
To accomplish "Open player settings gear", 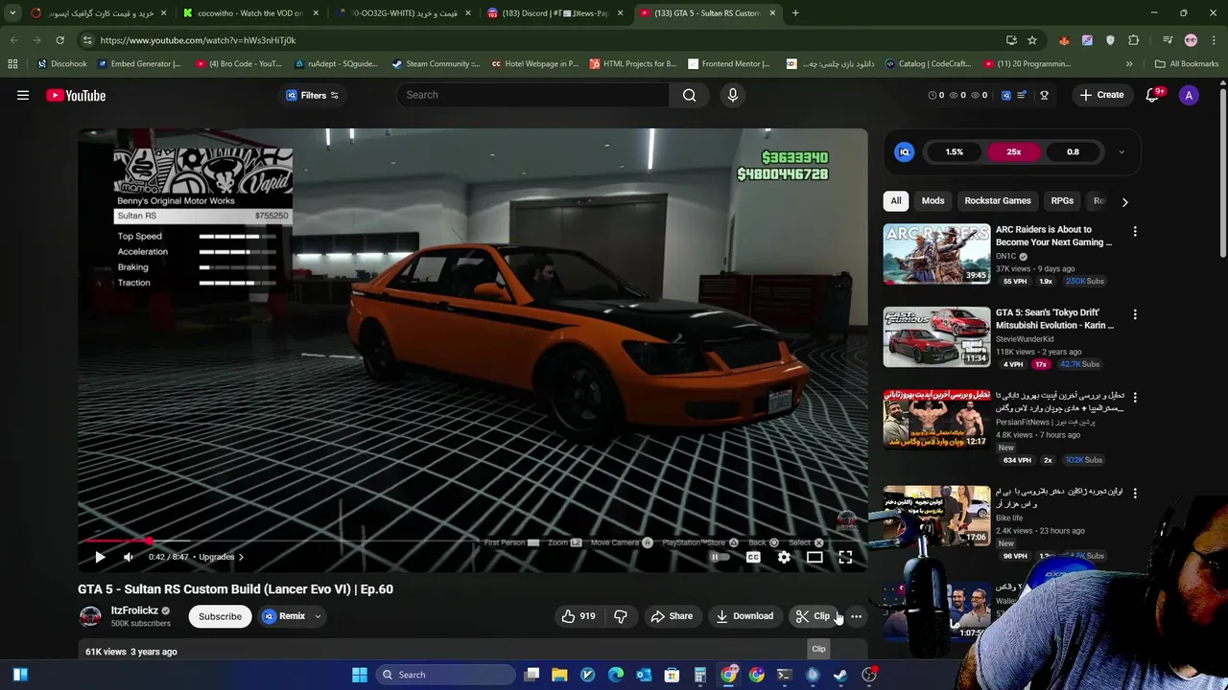I will 784,557.
